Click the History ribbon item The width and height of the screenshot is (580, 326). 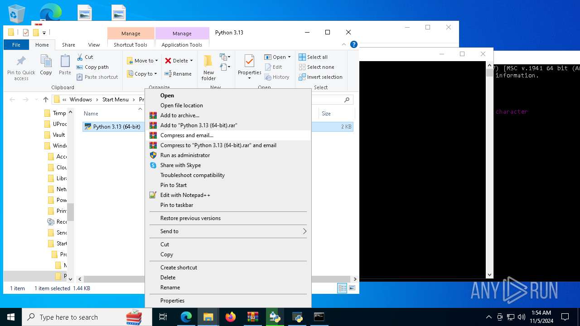pos(277,77)
